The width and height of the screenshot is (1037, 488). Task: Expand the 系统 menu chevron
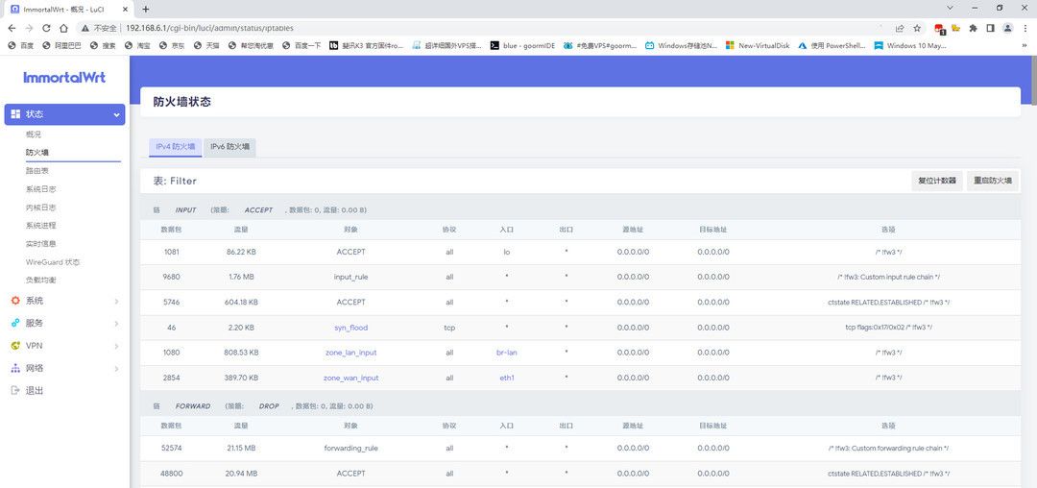[116, 301]
